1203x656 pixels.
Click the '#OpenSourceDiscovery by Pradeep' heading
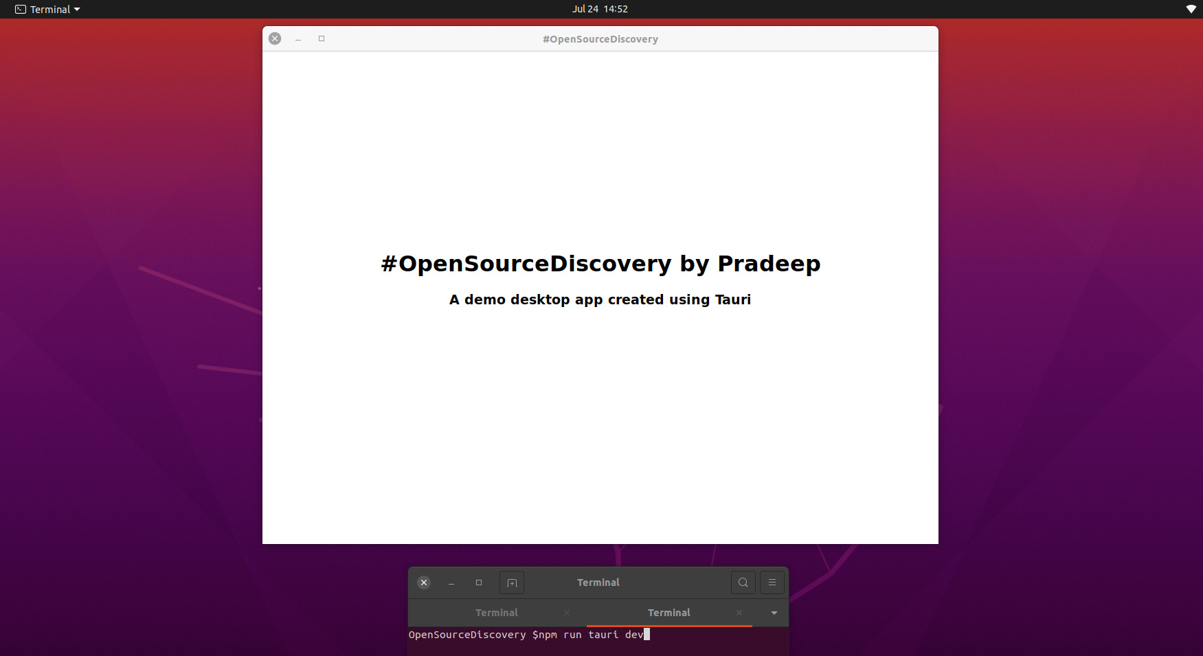click(600, 264)
